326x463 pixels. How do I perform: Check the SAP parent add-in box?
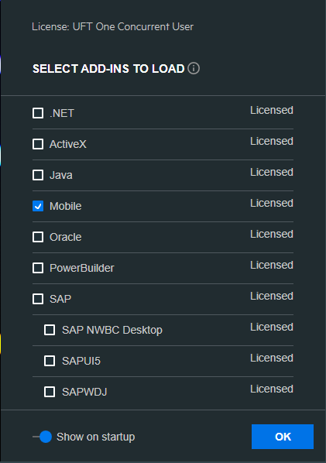click(x=38, y=299)
